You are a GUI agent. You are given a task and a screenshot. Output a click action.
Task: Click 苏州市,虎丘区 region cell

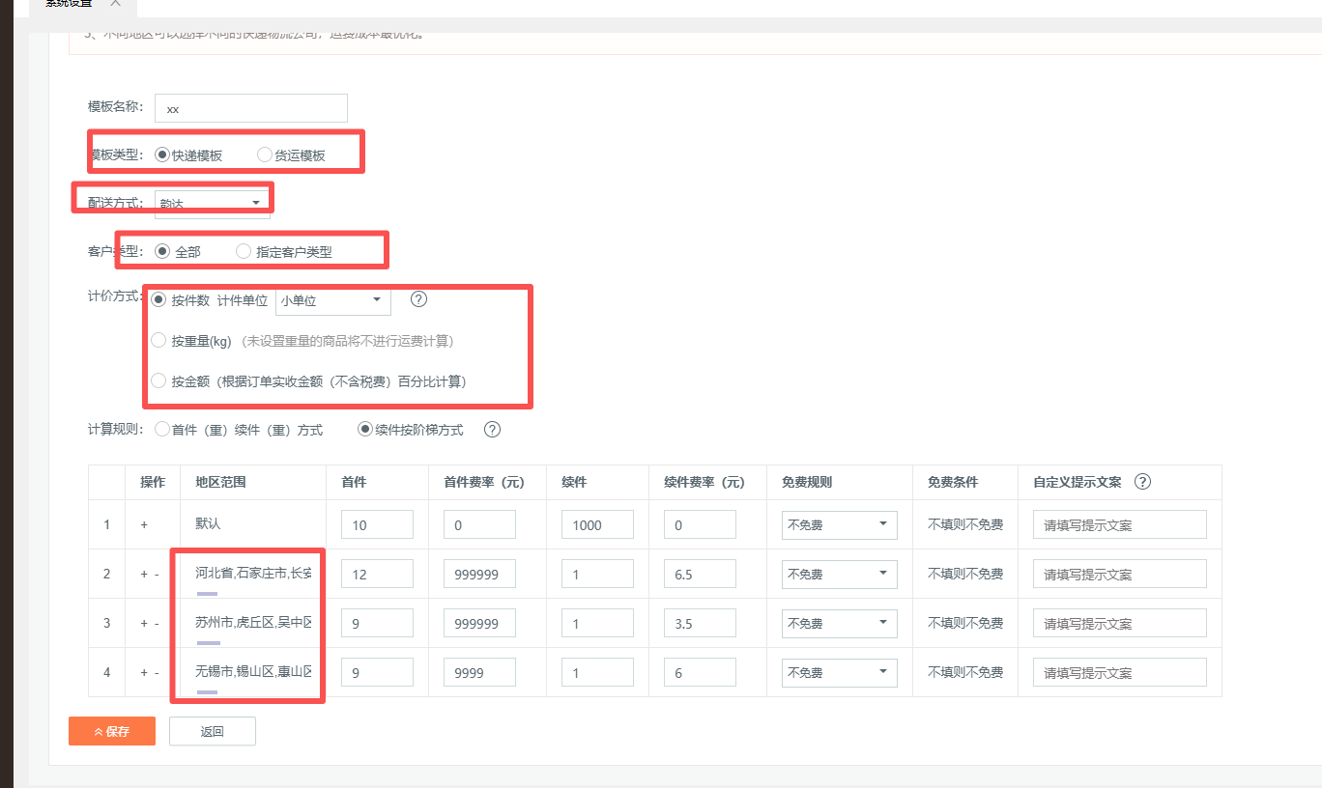coord(253,623)
